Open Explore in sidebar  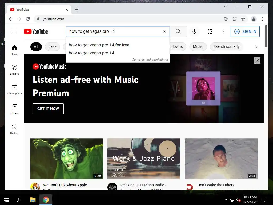coord(14,70)
